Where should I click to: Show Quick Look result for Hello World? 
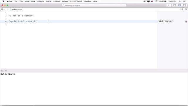(x=186, y=21)
